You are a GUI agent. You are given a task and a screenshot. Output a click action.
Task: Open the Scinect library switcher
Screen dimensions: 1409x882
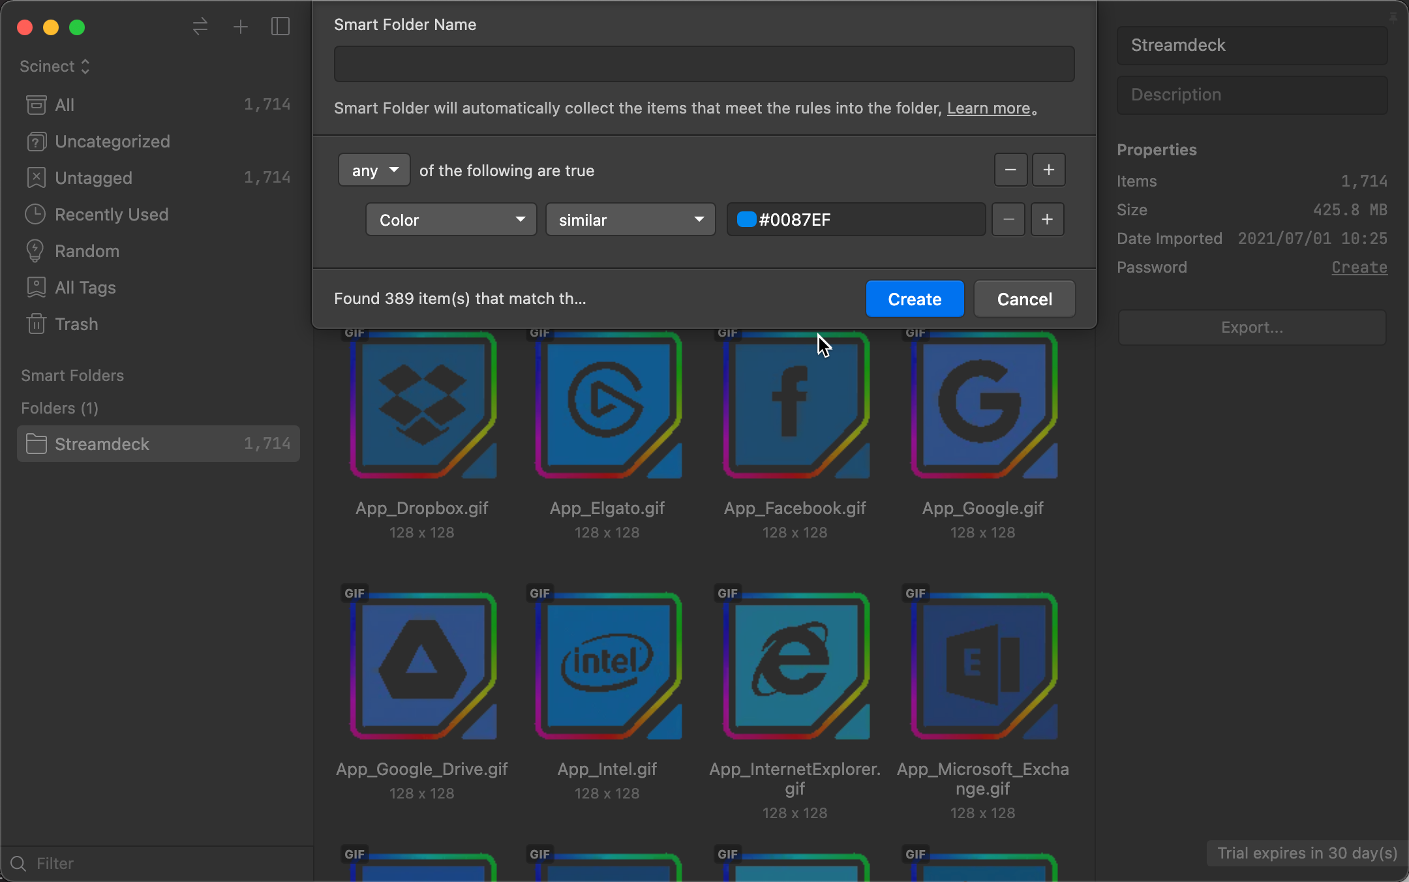click(55, 67)
